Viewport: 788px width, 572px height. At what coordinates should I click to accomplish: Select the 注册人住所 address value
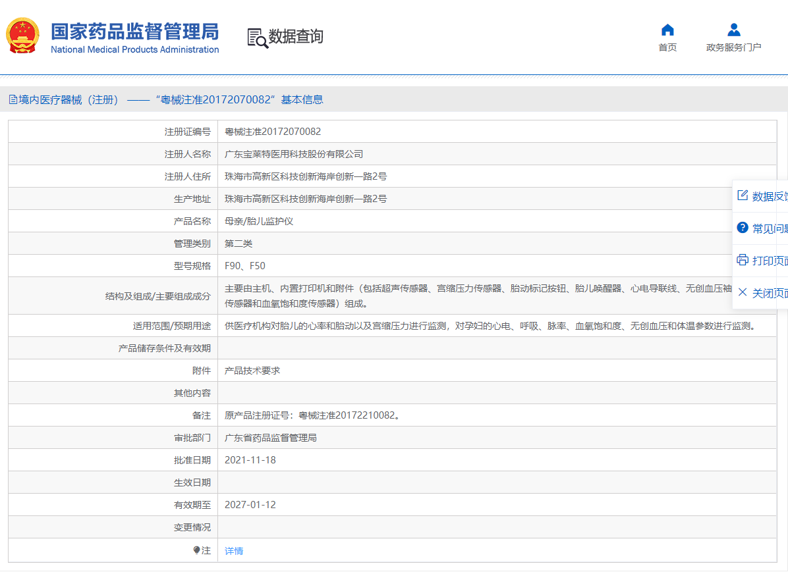tap(306, 176)
